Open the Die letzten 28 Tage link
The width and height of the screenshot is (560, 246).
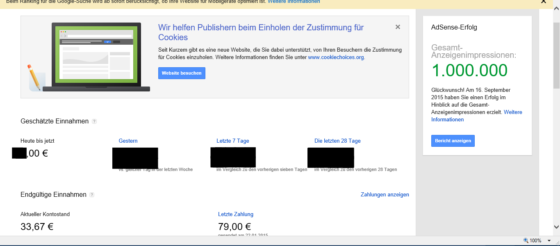click(337, 141)
